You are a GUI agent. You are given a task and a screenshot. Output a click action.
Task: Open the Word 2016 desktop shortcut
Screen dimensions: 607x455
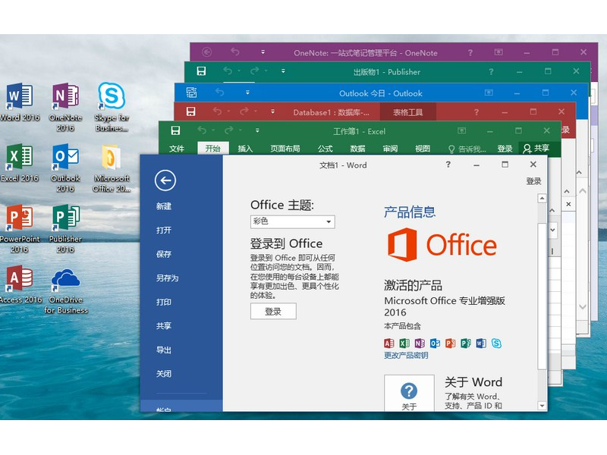(20, 102)
